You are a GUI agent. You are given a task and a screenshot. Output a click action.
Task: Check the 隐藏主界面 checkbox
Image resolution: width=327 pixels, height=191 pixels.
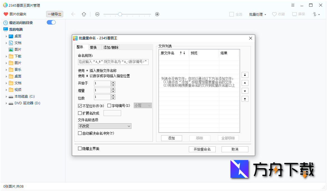point(80,148)
